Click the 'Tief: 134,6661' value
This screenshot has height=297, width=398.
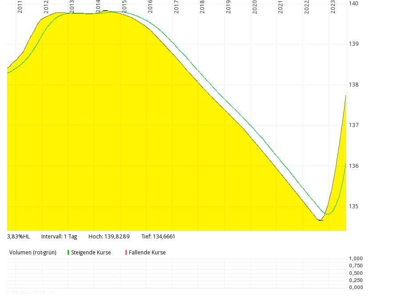[x=158, y=237]
